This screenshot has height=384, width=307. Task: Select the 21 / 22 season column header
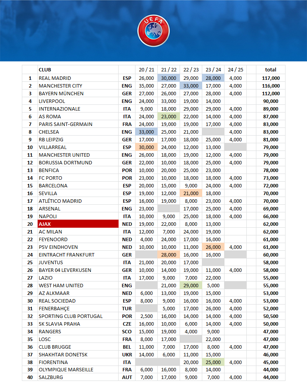(169, 70)
